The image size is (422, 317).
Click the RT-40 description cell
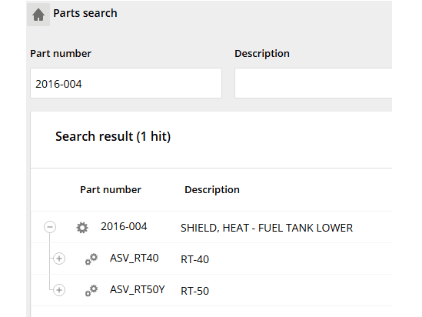[x=194, y=259]
